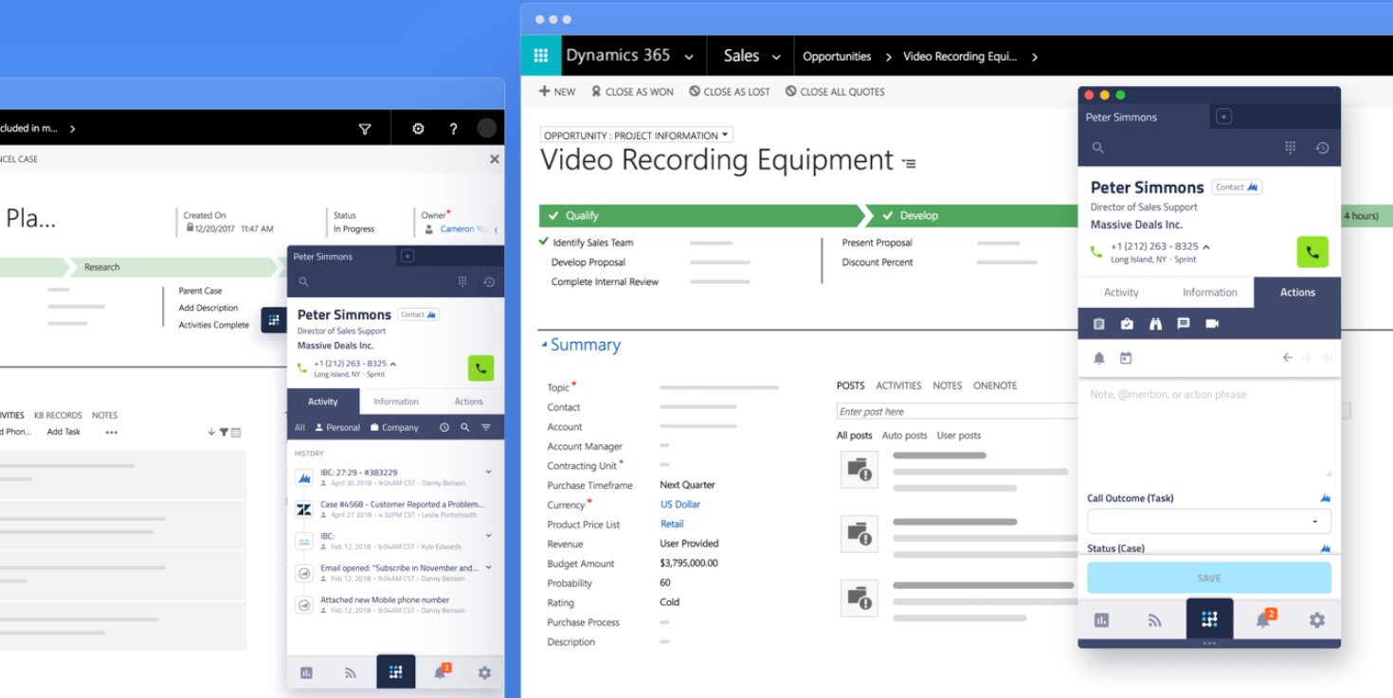The image size is (1393, 698).
Task: Switch to Actions tab in case-window dialer
Action: 468,402
